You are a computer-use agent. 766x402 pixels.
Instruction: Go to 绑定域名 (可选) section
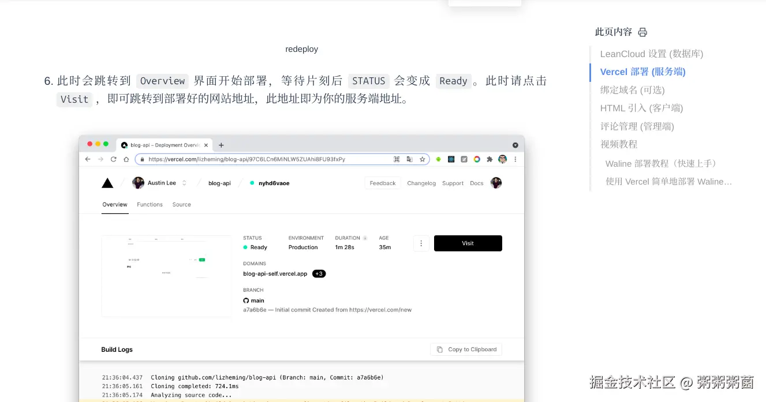coord(633,90)
